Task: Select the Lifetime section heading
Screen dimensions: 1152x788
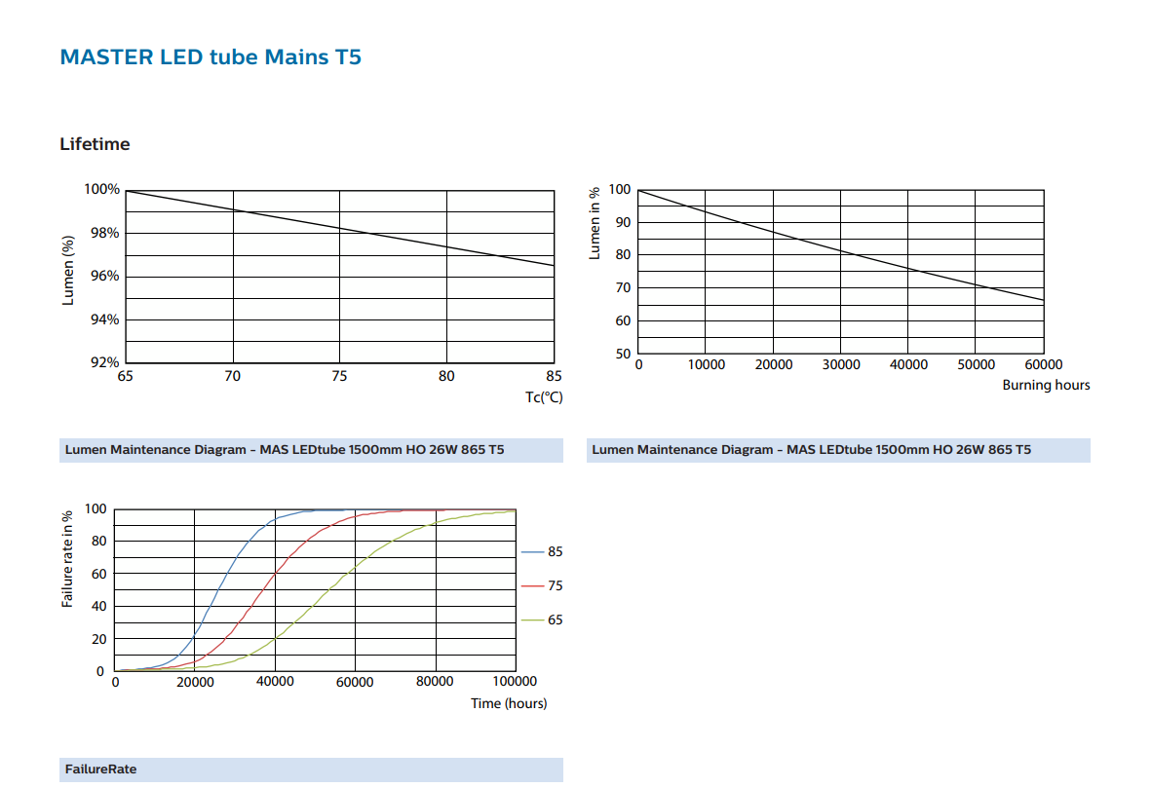Action: pyautogui.click(x=95, y=144)
